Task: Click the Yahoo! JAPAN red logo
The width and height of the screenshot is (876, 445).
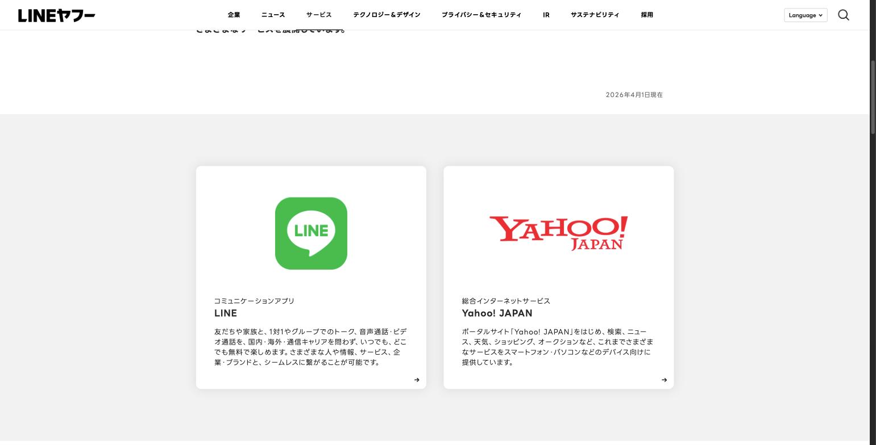Action: [559, 233]
